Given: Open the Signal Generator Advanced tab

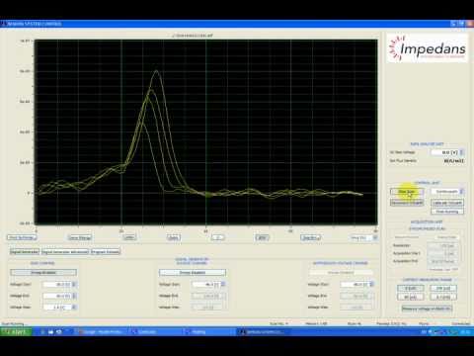Looking at the screenshot, I should pos(65,251).
